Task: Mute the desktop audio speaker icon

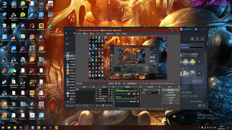Action: [134, 101]
